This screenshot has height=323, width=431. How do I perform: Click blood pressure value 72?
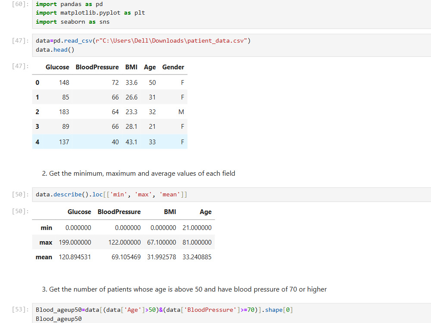(x=115, y=83)
